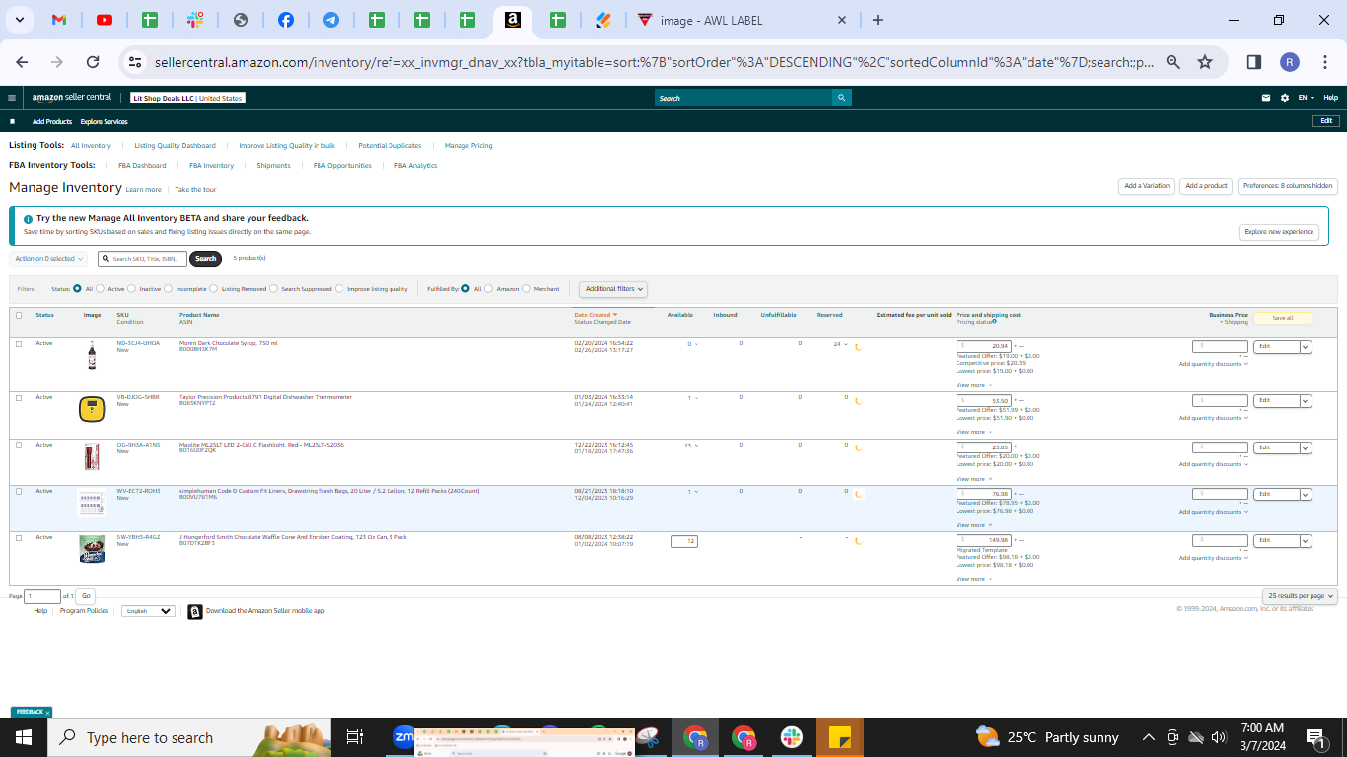Open the Learn more link
The height and width of the screenshot is (757, 1347).
point(144,189)
